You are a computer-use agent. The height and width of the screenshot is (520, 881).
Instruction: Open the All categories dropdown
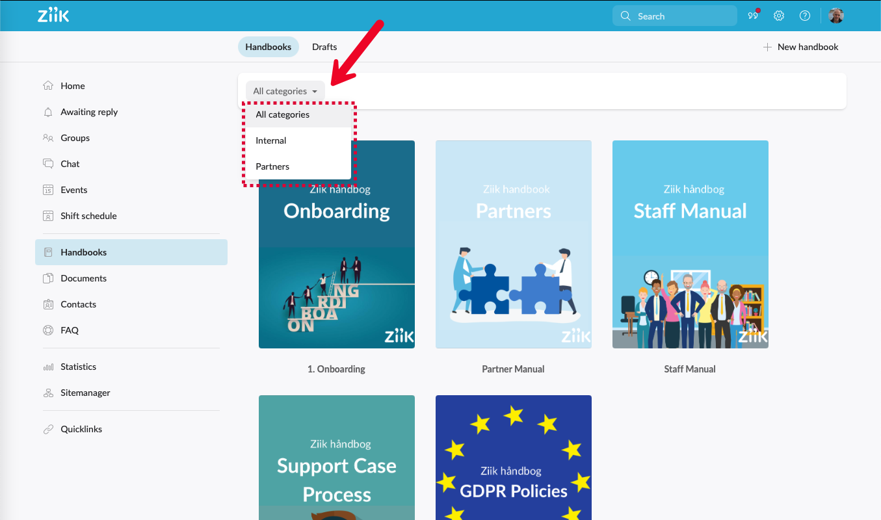(x=285, y=91)
